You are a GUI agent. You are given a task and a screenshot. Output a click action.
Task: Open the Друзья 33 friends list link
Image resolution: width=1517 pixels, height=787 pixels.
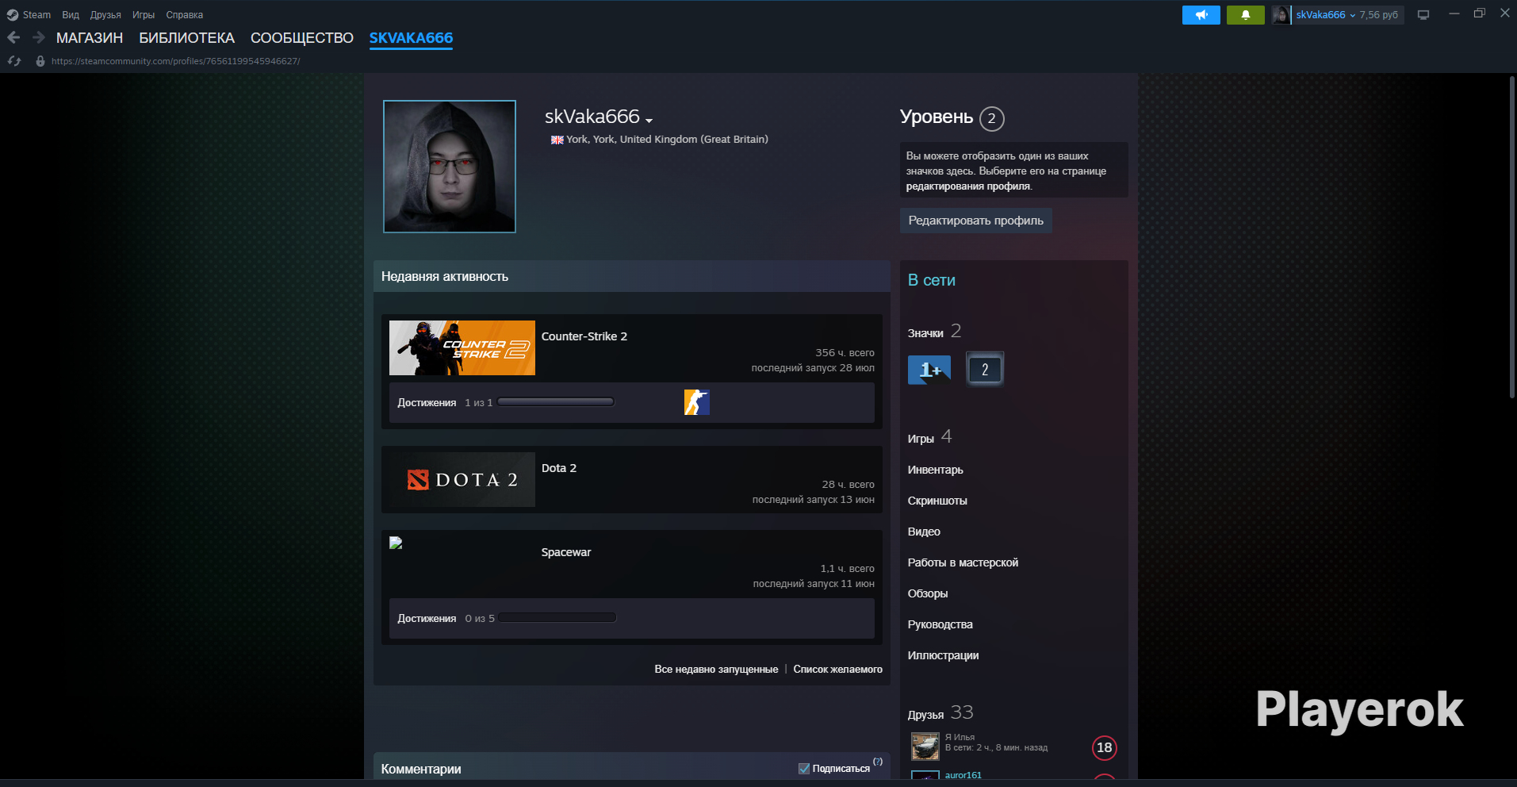(940, 713)
